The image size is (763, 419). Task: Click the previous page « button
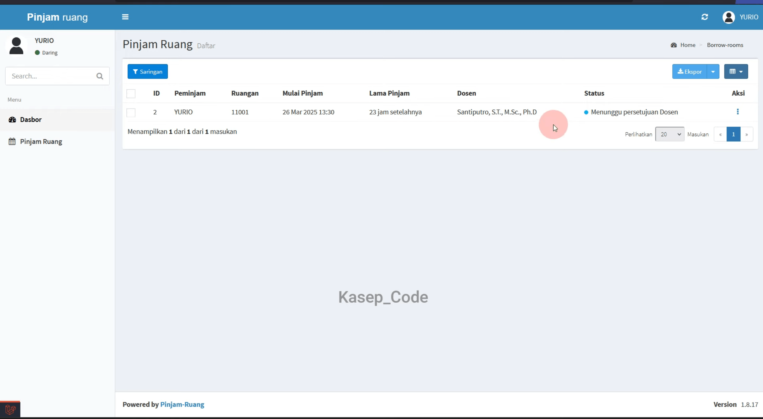click(720, 134)
